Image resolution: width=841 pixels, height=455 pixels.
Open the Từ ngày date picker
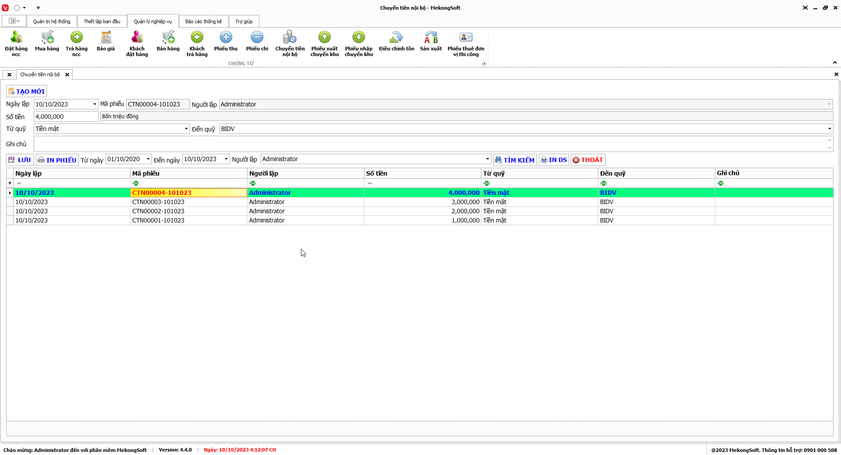[148, 159]
